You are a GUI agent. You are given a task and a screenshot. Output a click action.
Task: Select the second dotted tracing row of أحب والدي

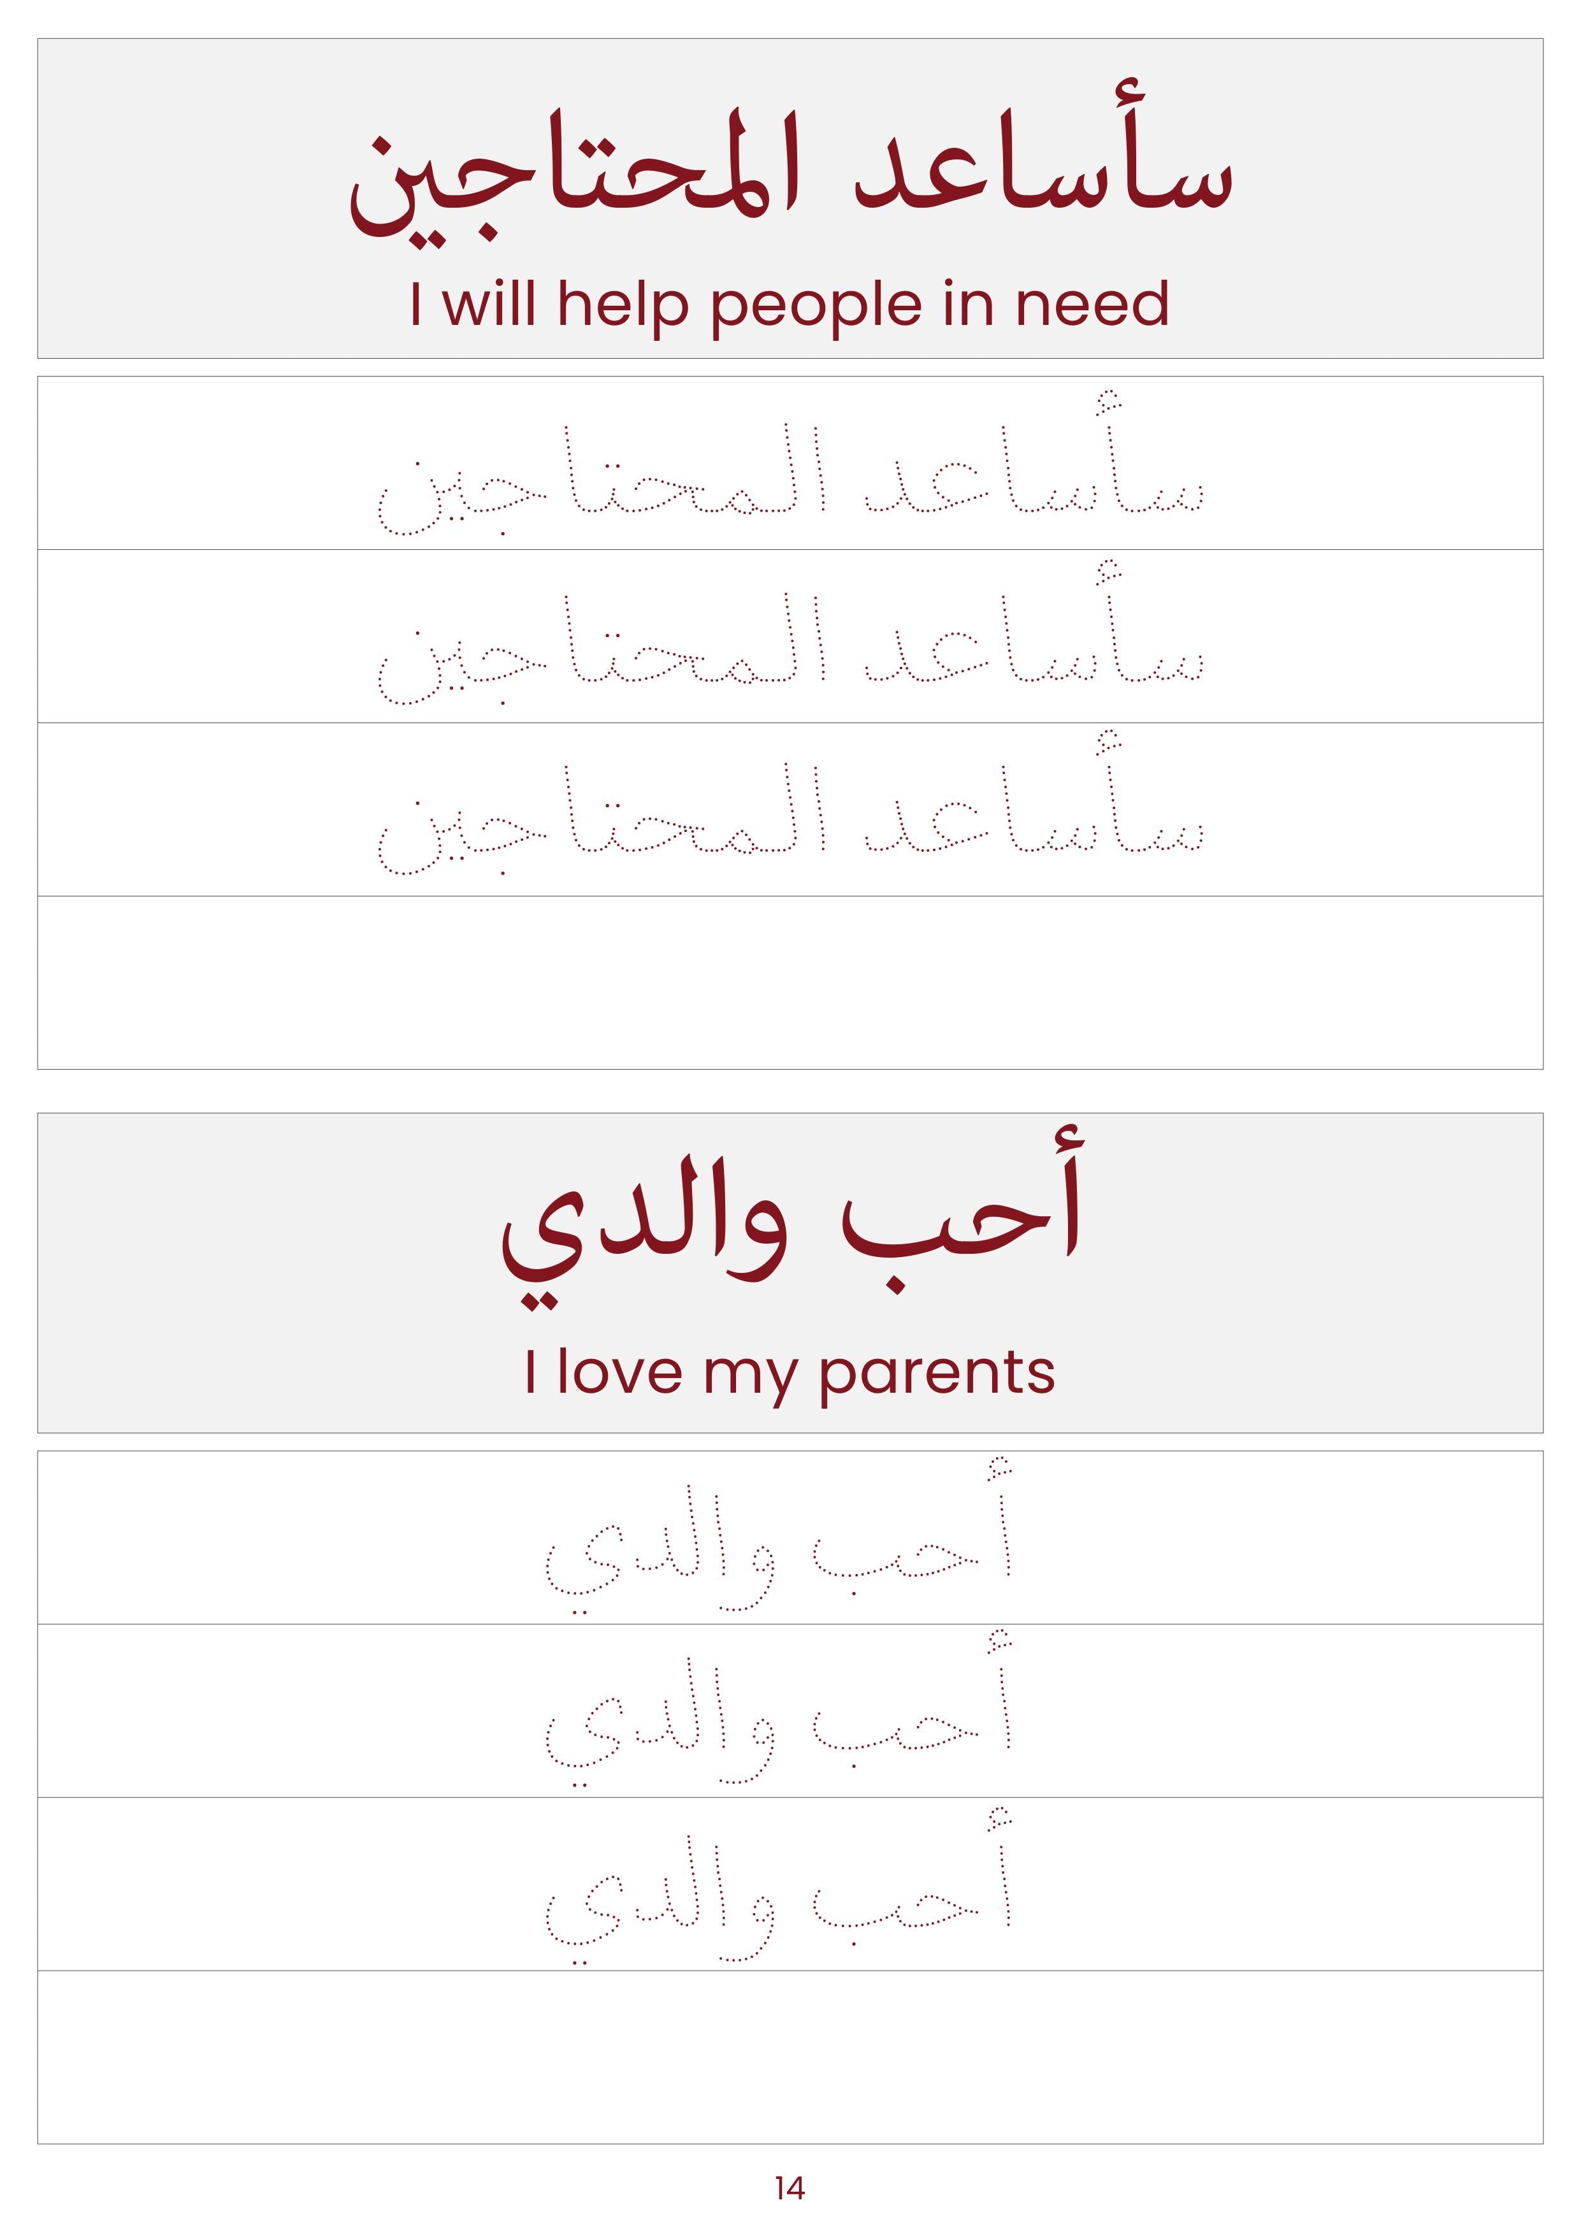(790, 1711)
